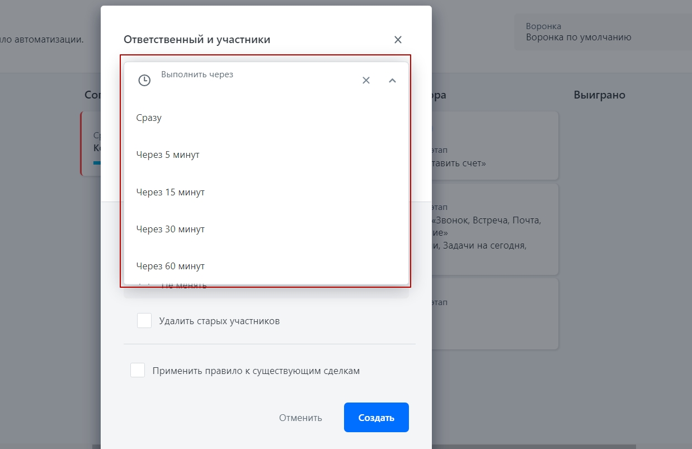Image resolution: width=692 pixels, height=449 pixels.
Task: Click the 'Отменить' button
Action: 300,418
